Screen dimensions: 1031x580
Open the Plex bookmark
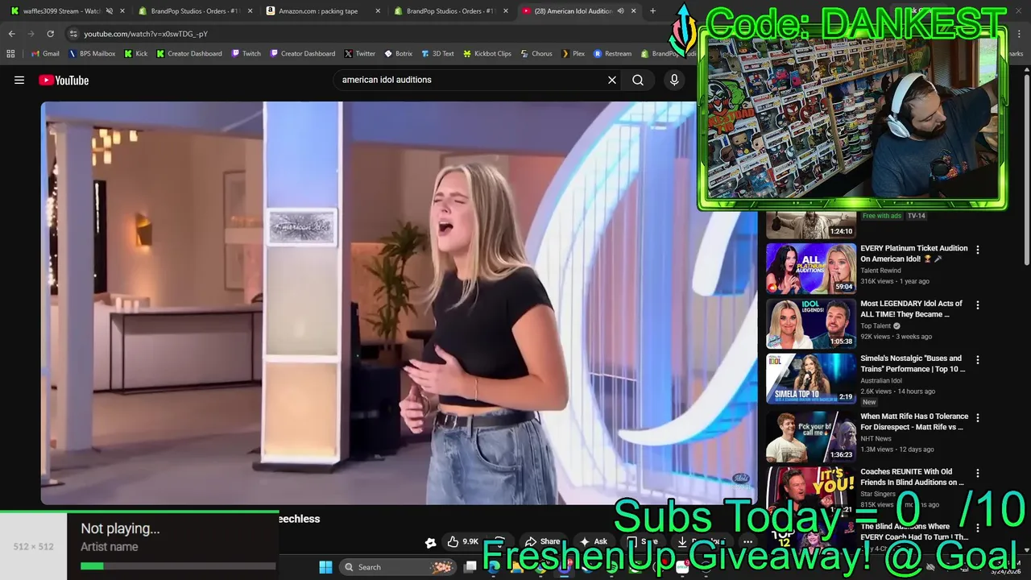click(x=573, y=54)
